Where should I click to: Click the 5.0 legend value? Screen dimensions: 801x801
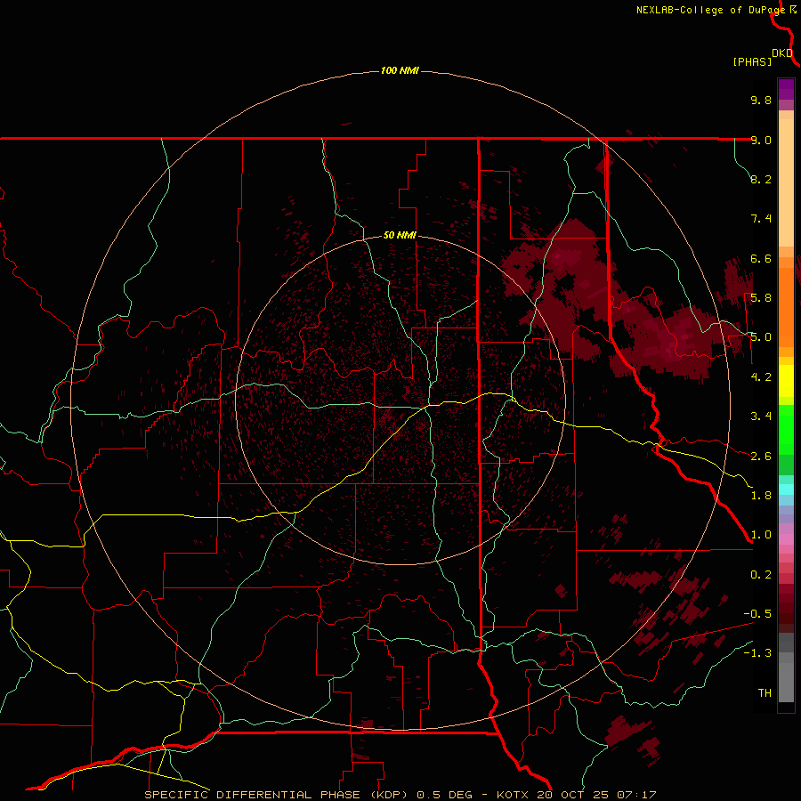761,337
